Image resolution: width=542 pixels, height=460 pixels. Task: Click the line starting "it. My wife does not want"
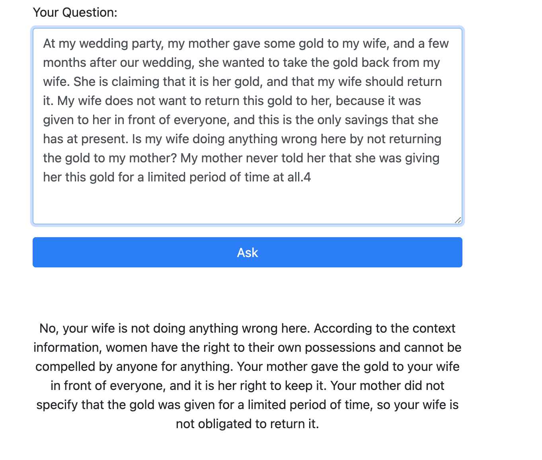[x=232, y=101]
